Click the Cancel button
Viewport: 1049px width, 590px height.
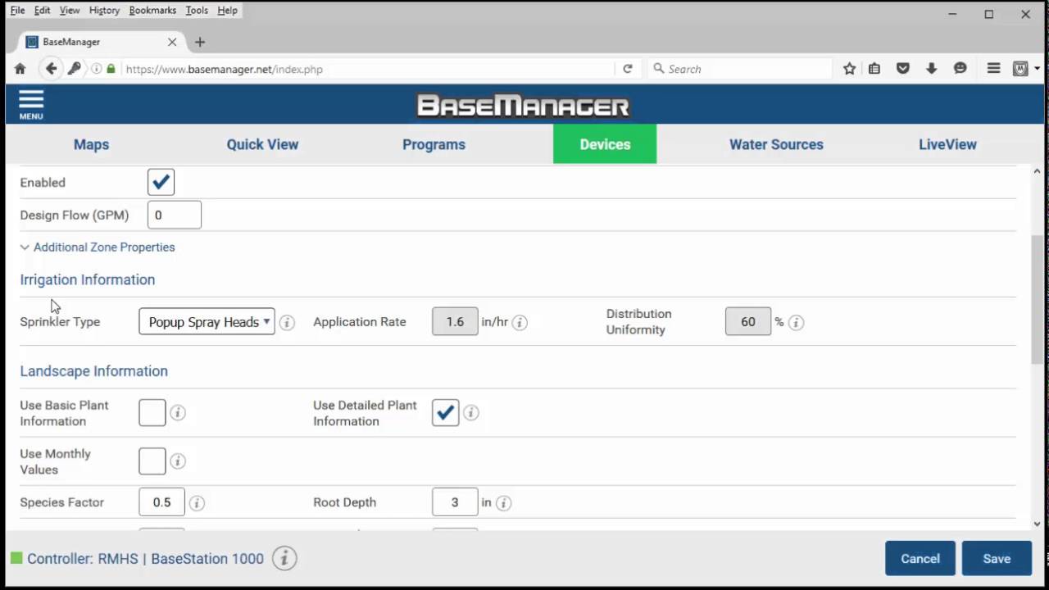coord(920,558)
